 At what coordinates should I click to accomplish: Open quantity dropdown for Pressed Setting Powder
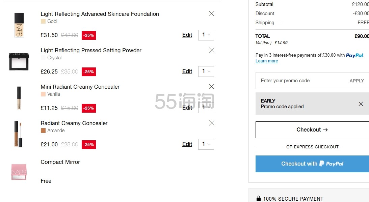click(x=206, y=71)
